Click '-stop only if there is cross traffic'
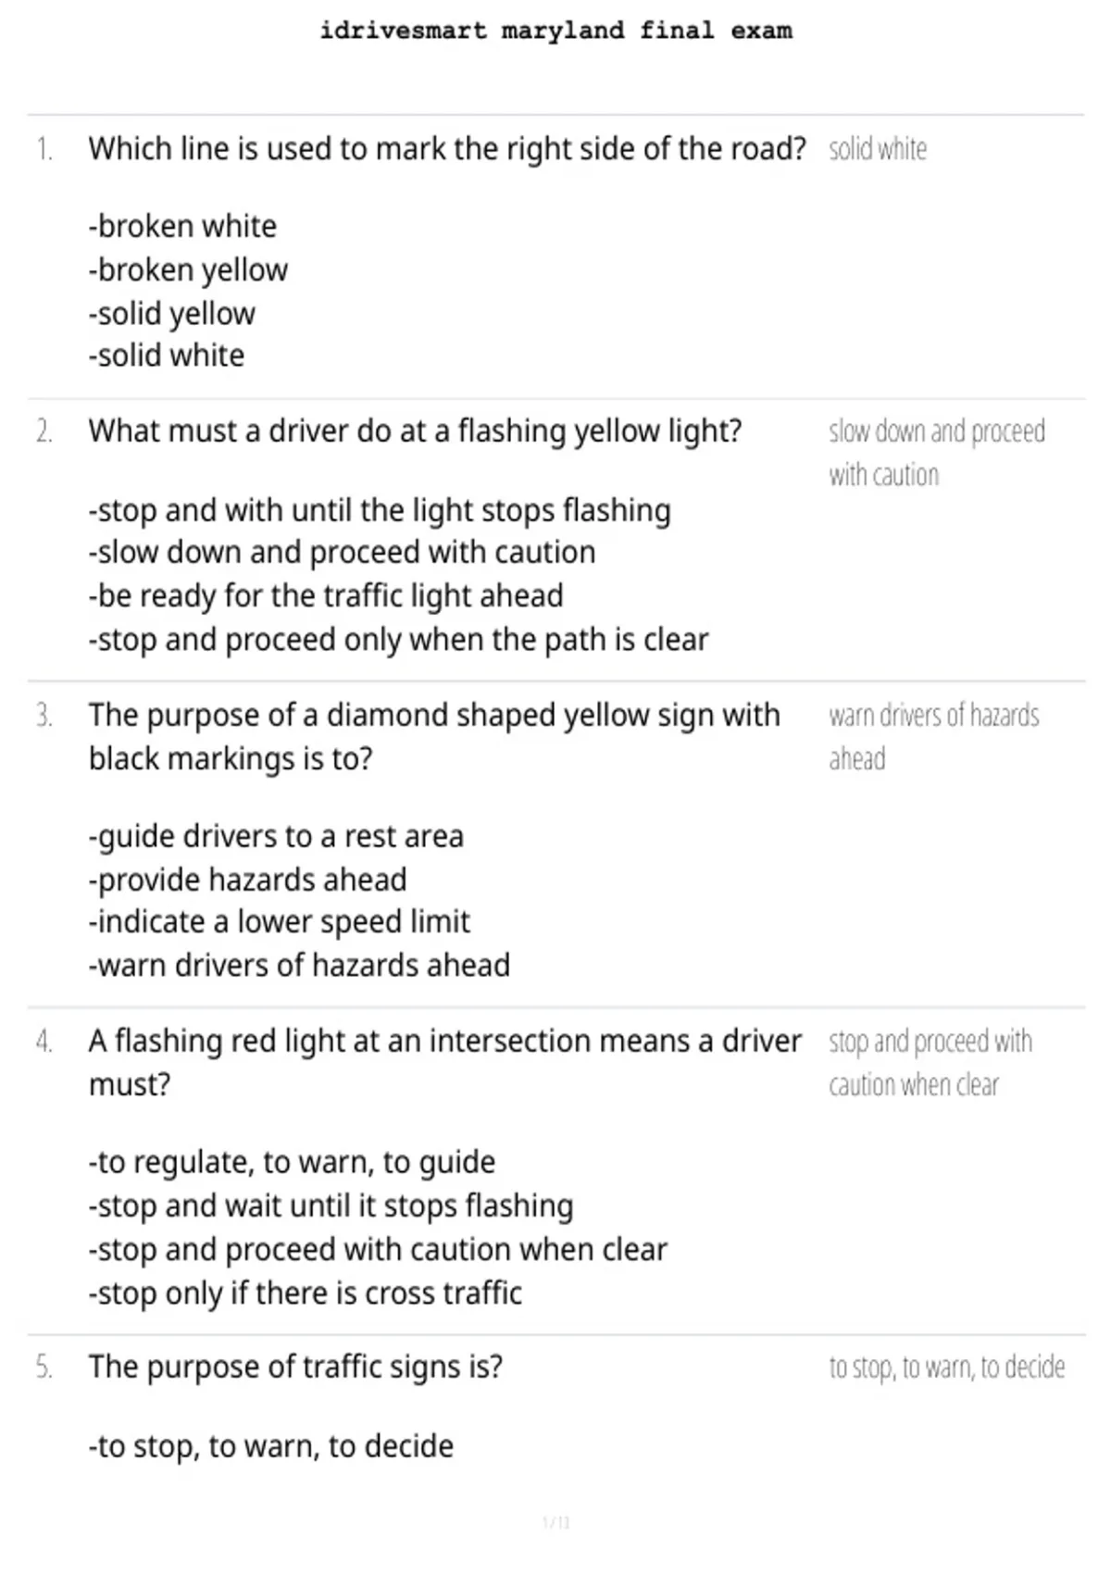 305,1293
